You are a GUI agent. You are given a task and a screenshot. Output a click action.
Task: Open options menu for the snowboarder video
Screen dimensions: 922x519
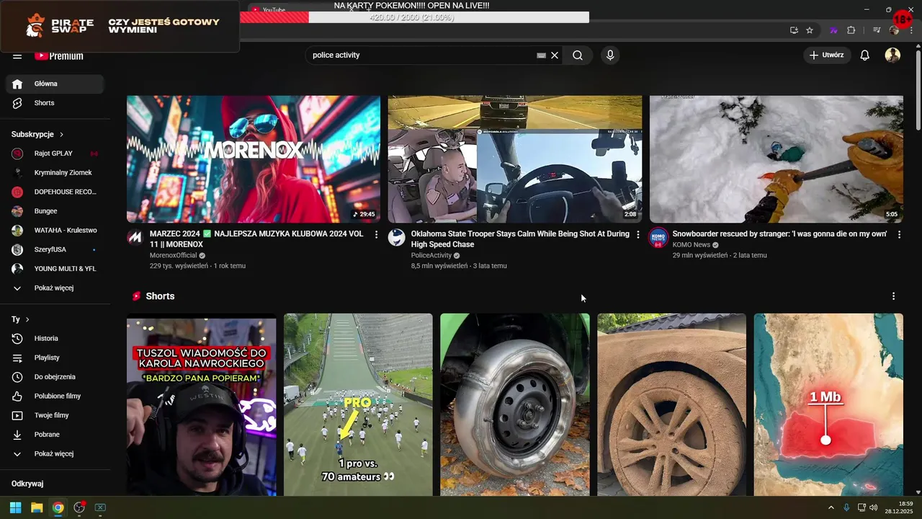(899, 235)
